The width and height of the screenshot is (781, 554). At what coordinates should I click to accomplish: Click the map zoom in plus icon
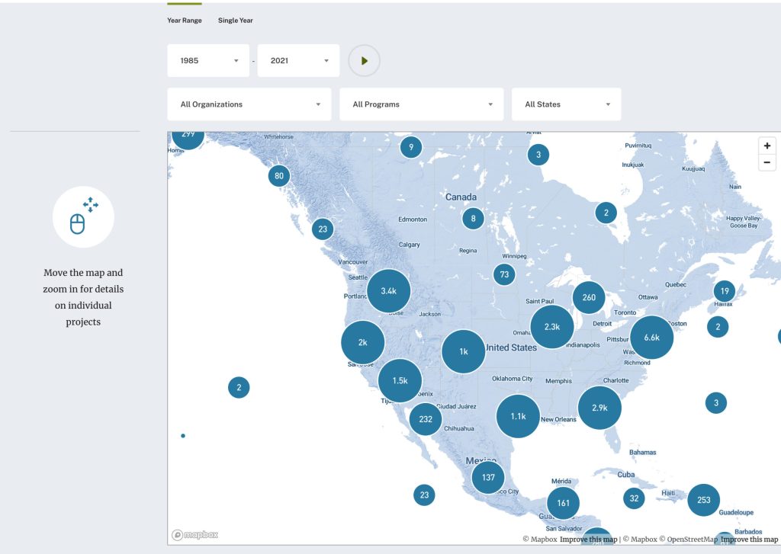click(767, 145)
